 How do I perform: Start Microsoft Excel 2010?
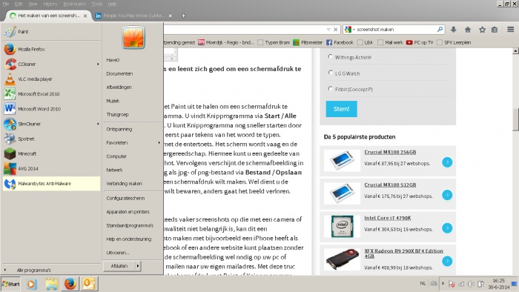point(51,94)
